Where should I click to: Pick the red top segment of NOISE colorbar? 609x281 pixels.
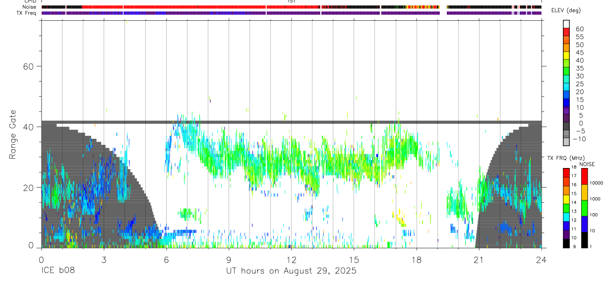tap(584, 176)
